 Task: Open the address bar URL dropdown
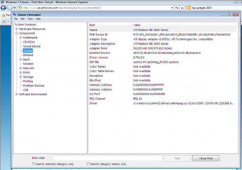pos(172,8)
